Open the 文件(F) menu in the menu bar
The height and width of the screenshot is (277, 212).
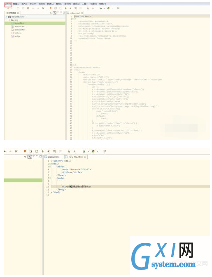tap(8, 4)
